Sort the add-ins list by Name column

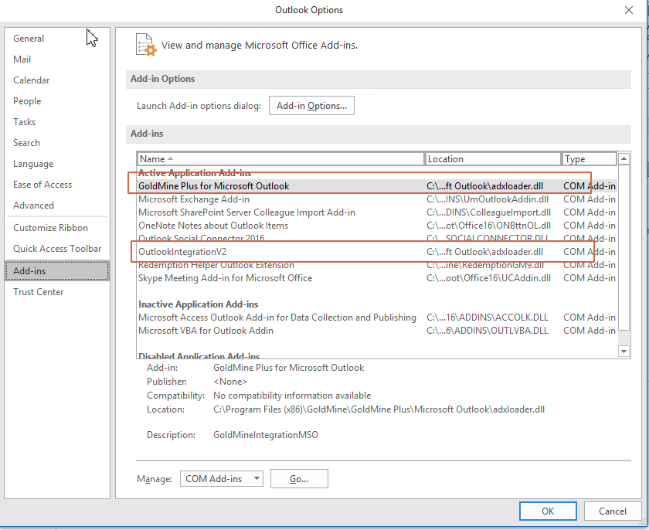click(278, 158)
